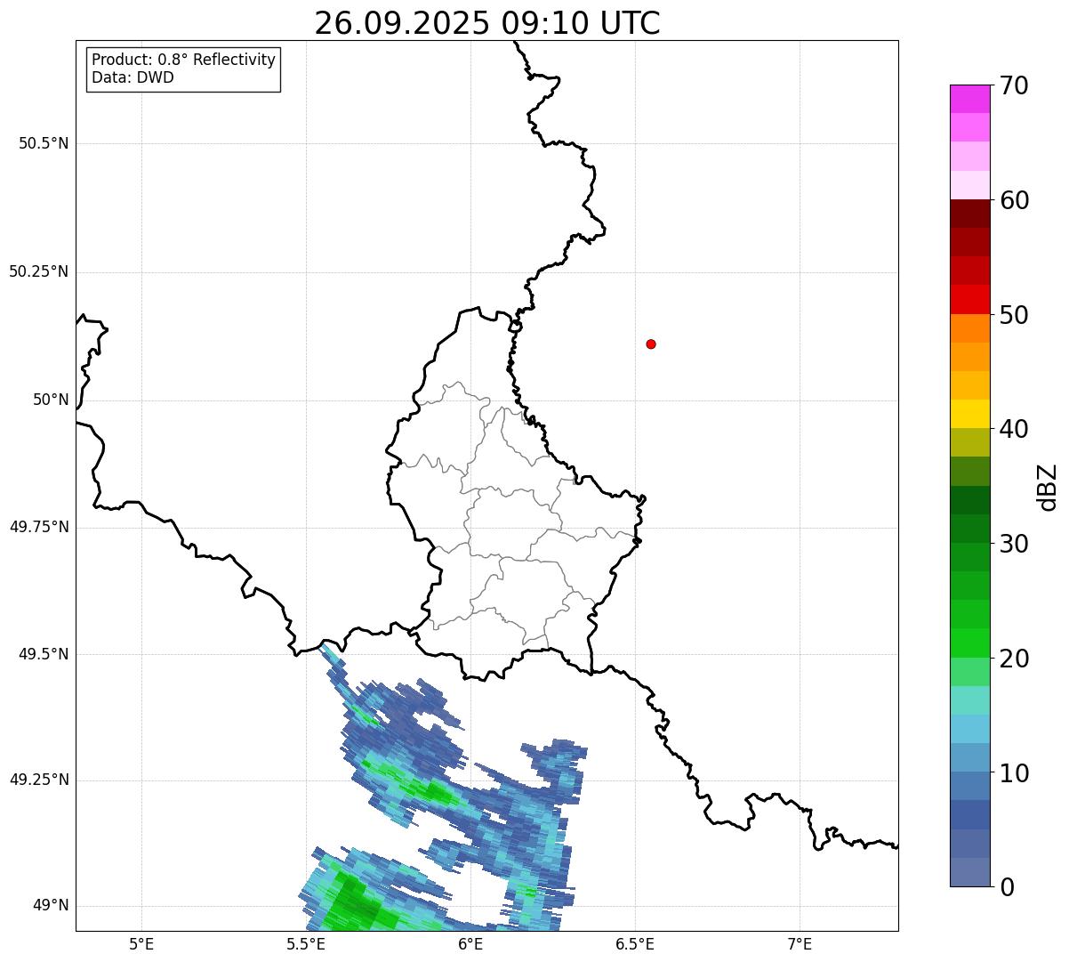The width and height of the screenshot is (1069, 962).
Task: Pick the magenta swatch at top of colorbar
Action: (969, 99)
